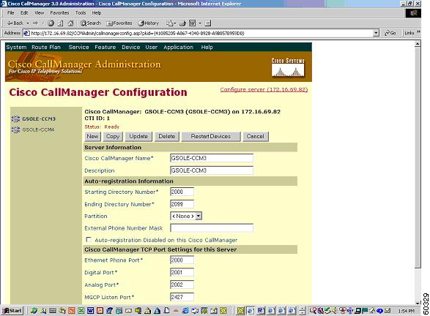Open the Route Plan menu
The image size is (430, 316).
pyautogui.click(x=46, y=47)
